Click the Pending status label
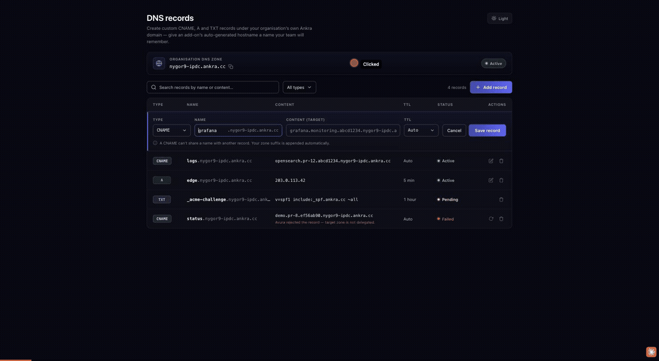The image size is (659, 361). (448, 199)
